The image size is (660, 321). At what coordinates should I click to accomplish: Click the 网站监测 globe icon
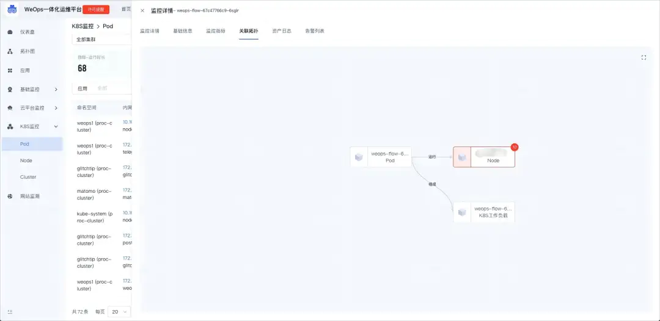click(10, 197)
